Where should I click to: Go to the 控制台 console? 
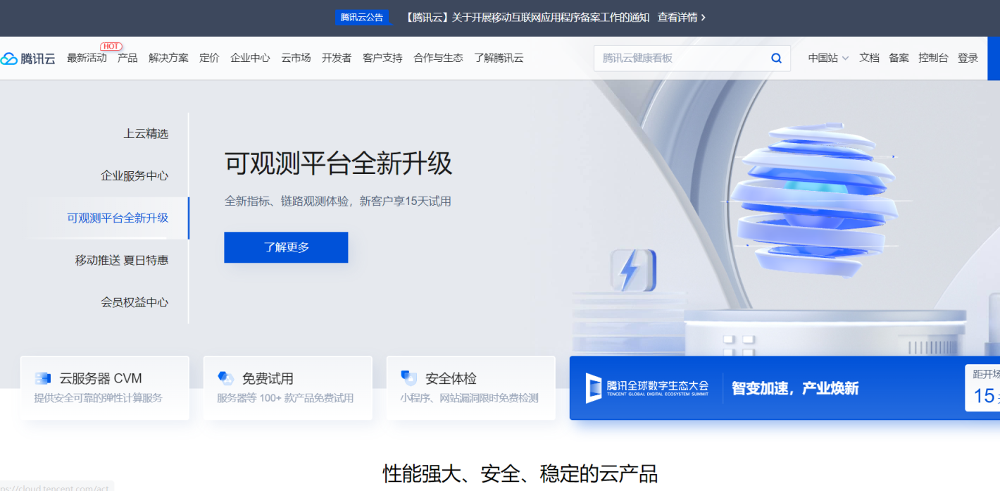(933, 58)
